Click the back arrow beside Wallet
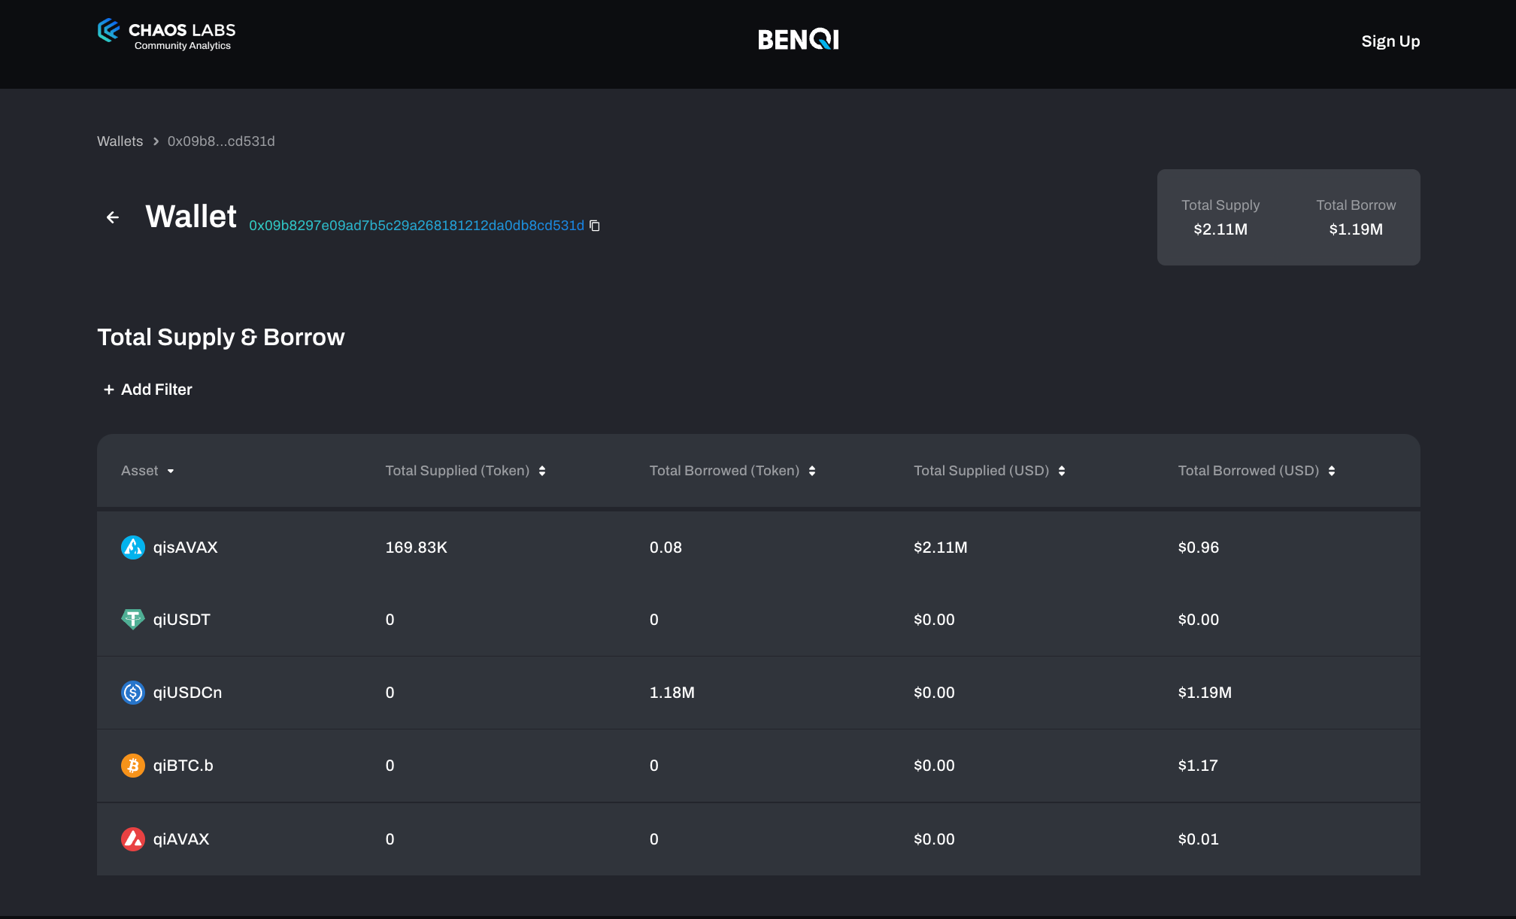The height and width of the screenshot is (919, 1516). [x=113, y=217]
